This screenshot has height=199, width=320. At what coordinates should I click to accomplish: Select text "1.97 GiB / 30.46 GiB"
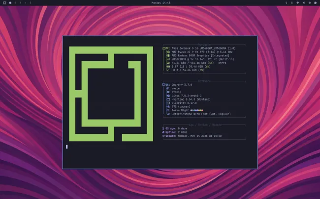187,67
